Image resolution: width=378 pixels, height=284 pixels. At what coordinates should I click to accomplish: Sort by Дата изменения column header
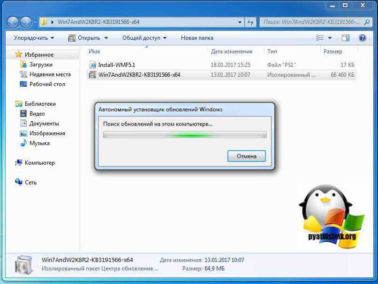(x=236, y=51)
